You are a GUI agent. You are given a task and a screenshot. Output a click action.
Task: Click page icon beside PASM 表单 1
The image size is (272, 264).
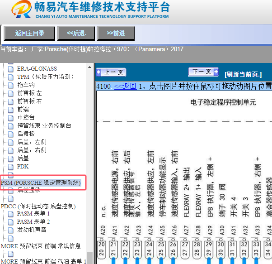pos(10,214)
